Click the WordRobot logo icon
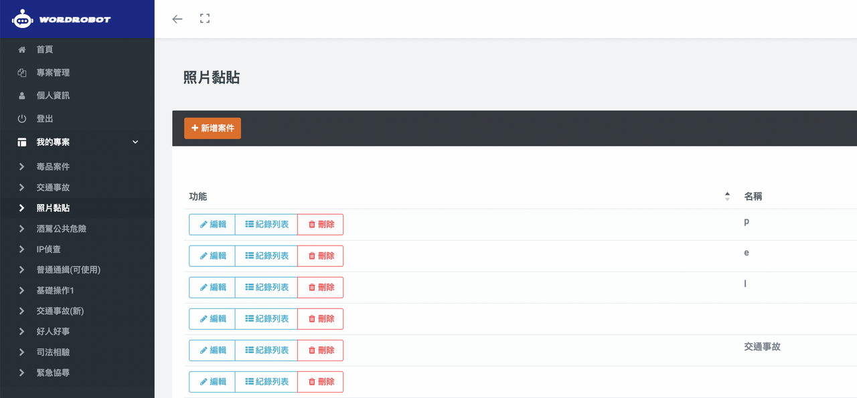This screenshot has width=857, height=398. [x=22, y=19]
